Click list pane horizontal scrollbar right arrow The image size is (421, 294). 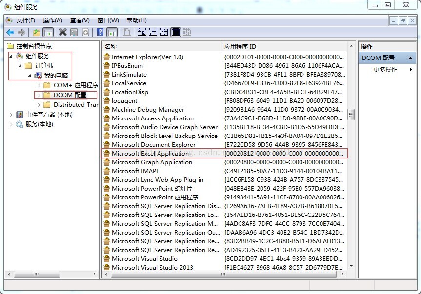pos(342,274)
